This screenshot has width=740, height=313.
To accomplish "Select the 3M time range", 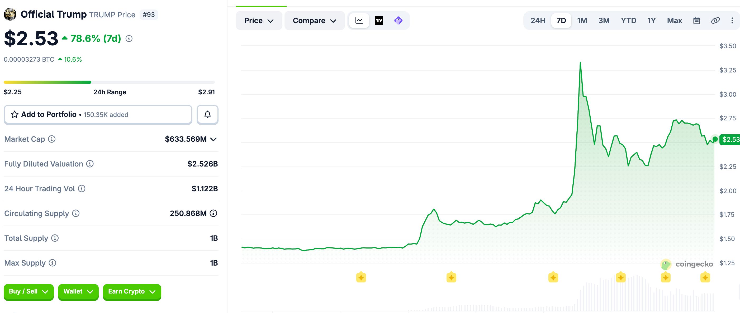I will [604, 20].
